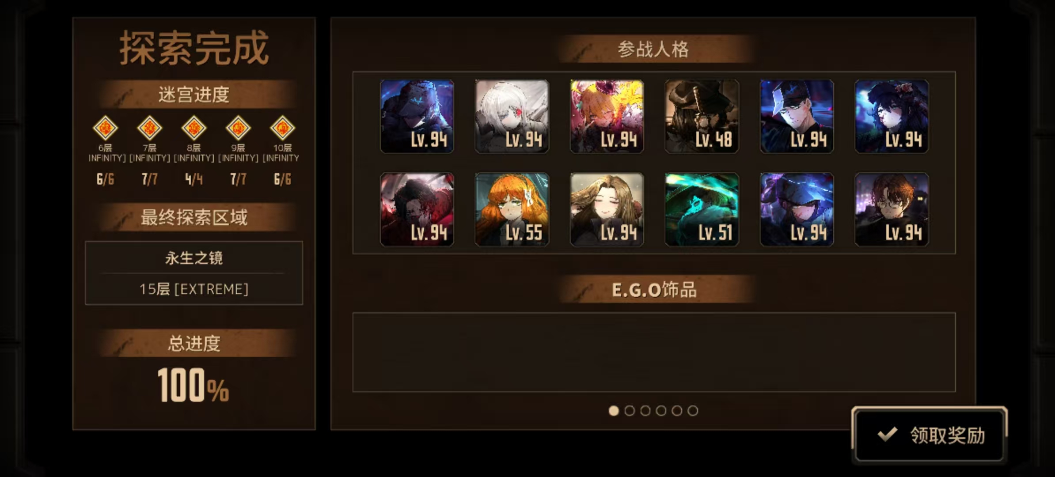Click the 9层 floor diamond icon
This screenshot has height=477, width=1055.
click(238, 128)
